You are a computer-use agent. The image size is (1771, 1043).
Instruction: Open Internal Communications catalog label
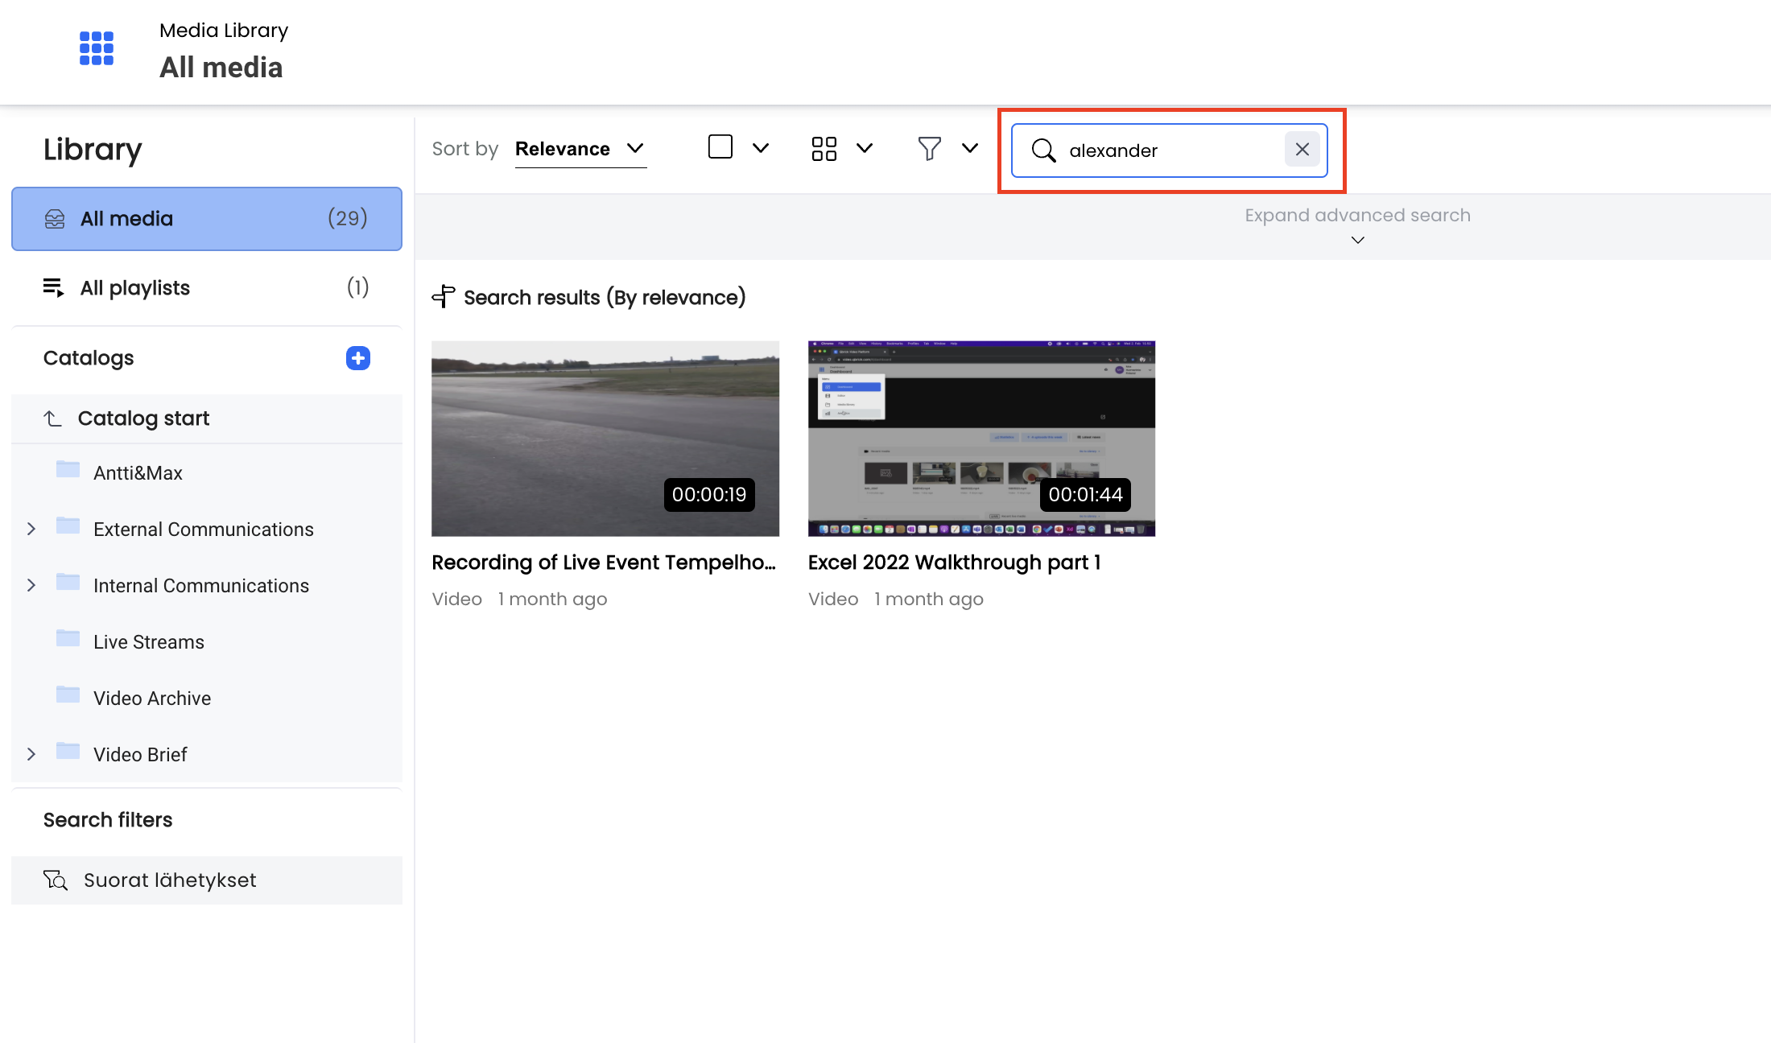pyautogui.click(x=201, y=586)
